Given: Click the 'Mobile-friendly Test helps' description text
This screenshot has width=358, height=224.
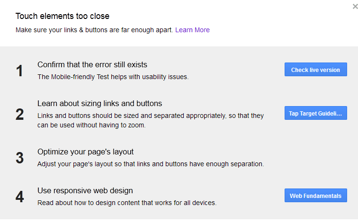Looking at the screenshot, I should pos(113,77).
